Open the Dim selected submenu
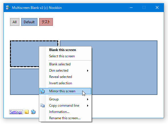The image size is (168, 125). pos(65,71)
